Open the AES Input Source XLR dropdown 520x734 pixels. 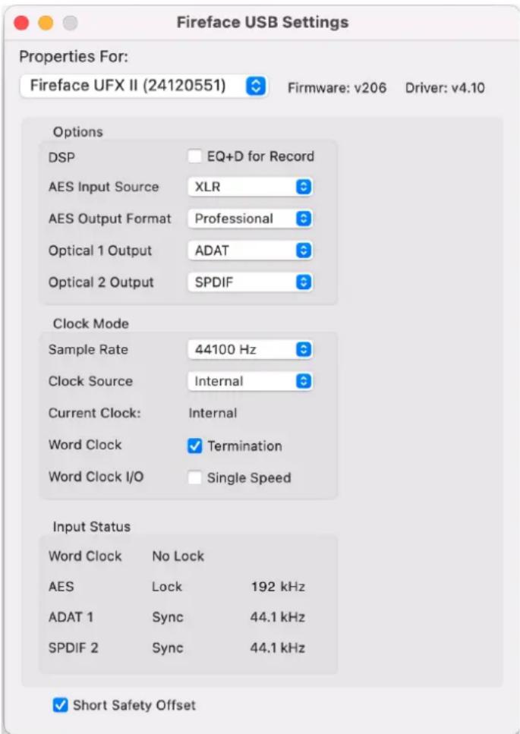251,187
